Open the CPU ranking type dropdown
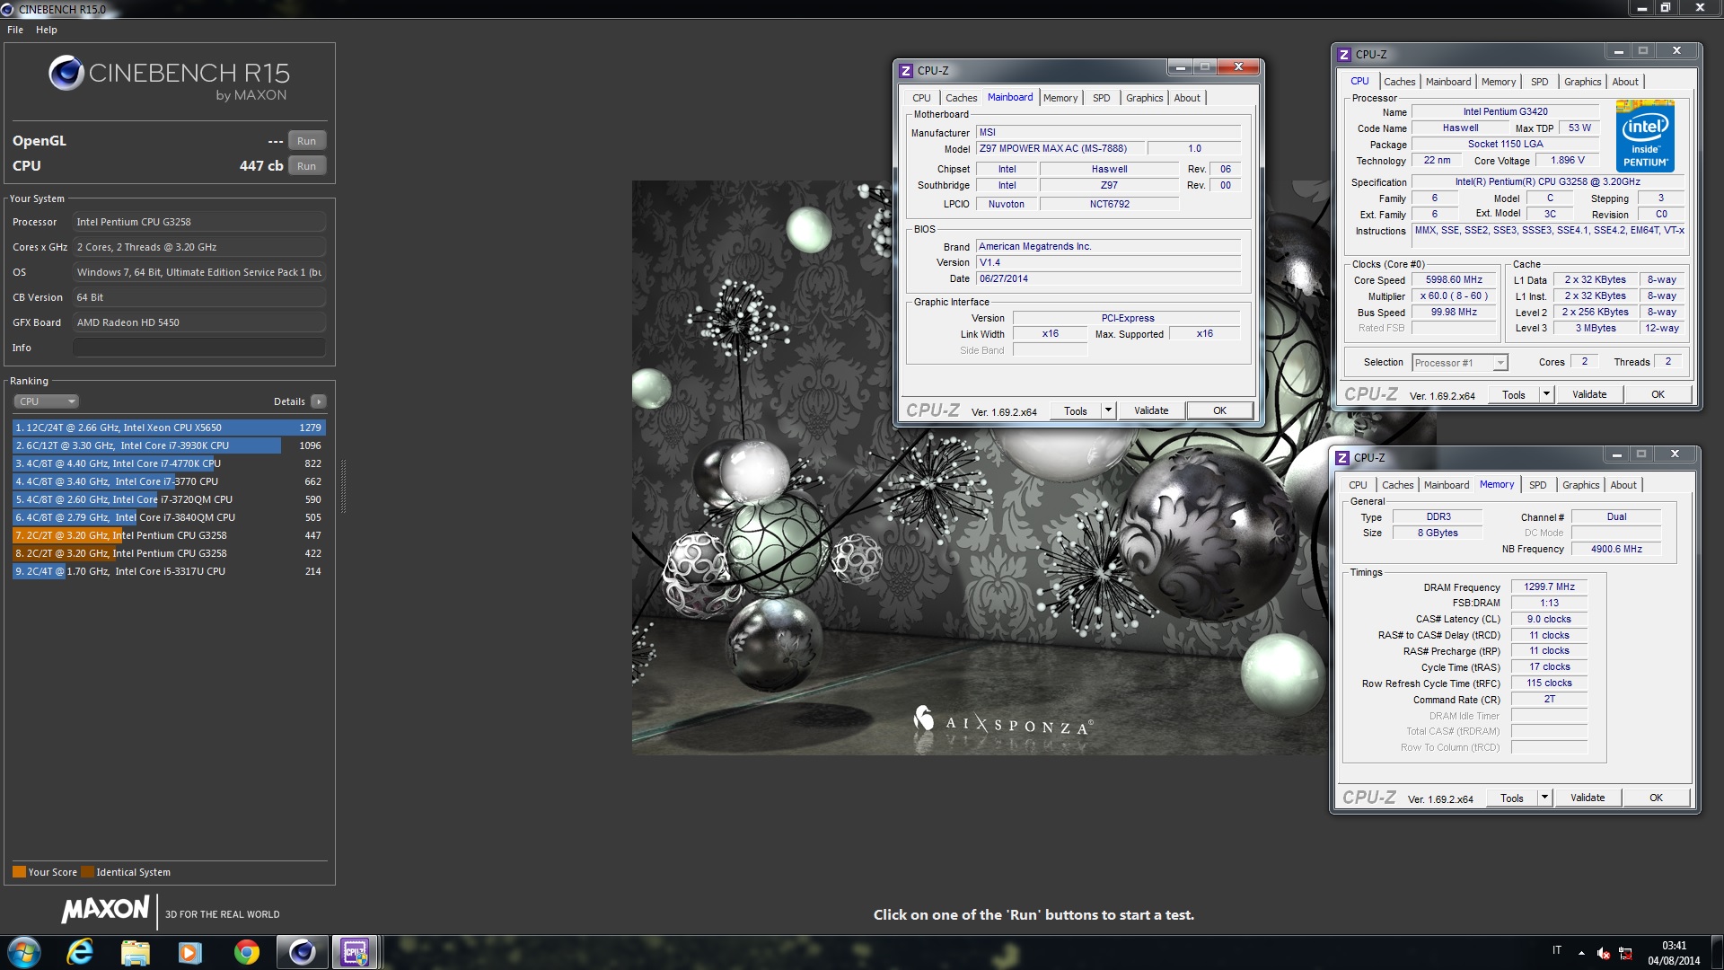The height and width of the screenshot is (970, 1724). pos(47,401)
